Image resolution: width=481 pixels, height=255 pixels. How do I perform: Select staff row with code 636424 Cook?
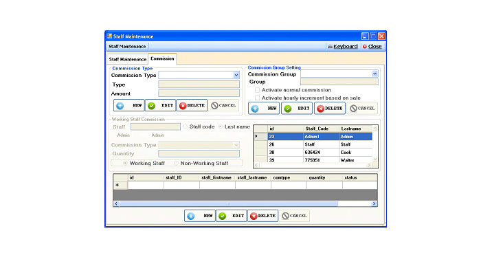(313, 152)
